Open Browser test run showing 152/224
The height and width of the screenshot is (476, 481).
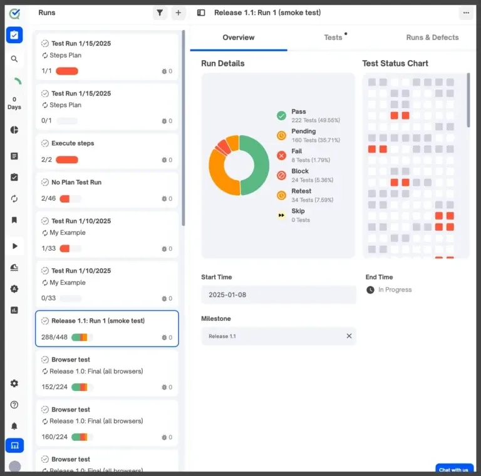pyautogui.click(x=106, y=373)
